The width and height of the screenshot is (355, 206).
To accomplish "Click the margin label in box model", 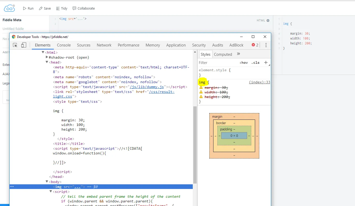I will (x=217, y=117).
